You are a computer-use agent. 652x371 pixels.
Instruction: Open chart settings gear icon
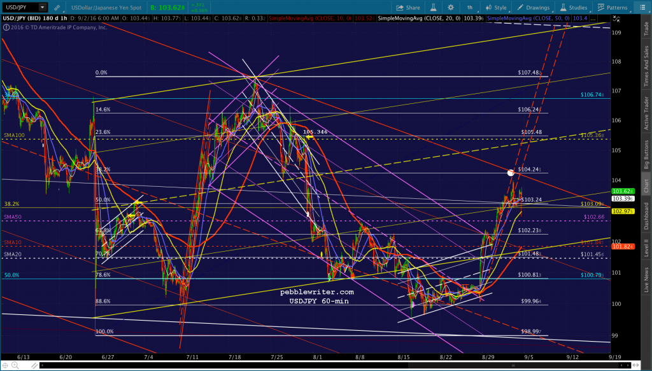[x=451, y=8]
